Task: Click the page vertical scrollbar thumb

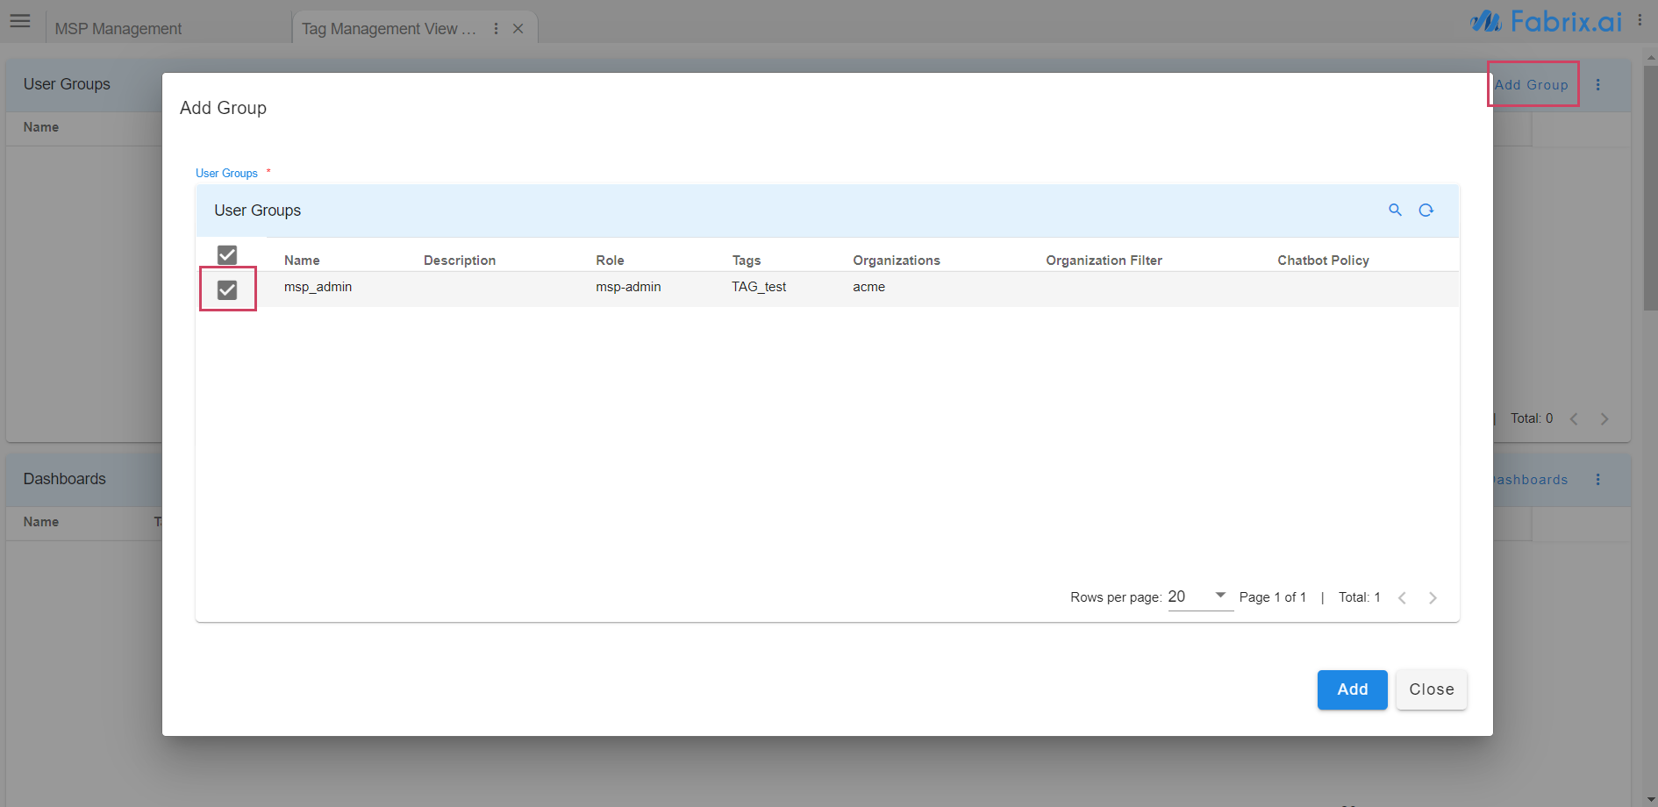Action: (x=1650, y=187)
